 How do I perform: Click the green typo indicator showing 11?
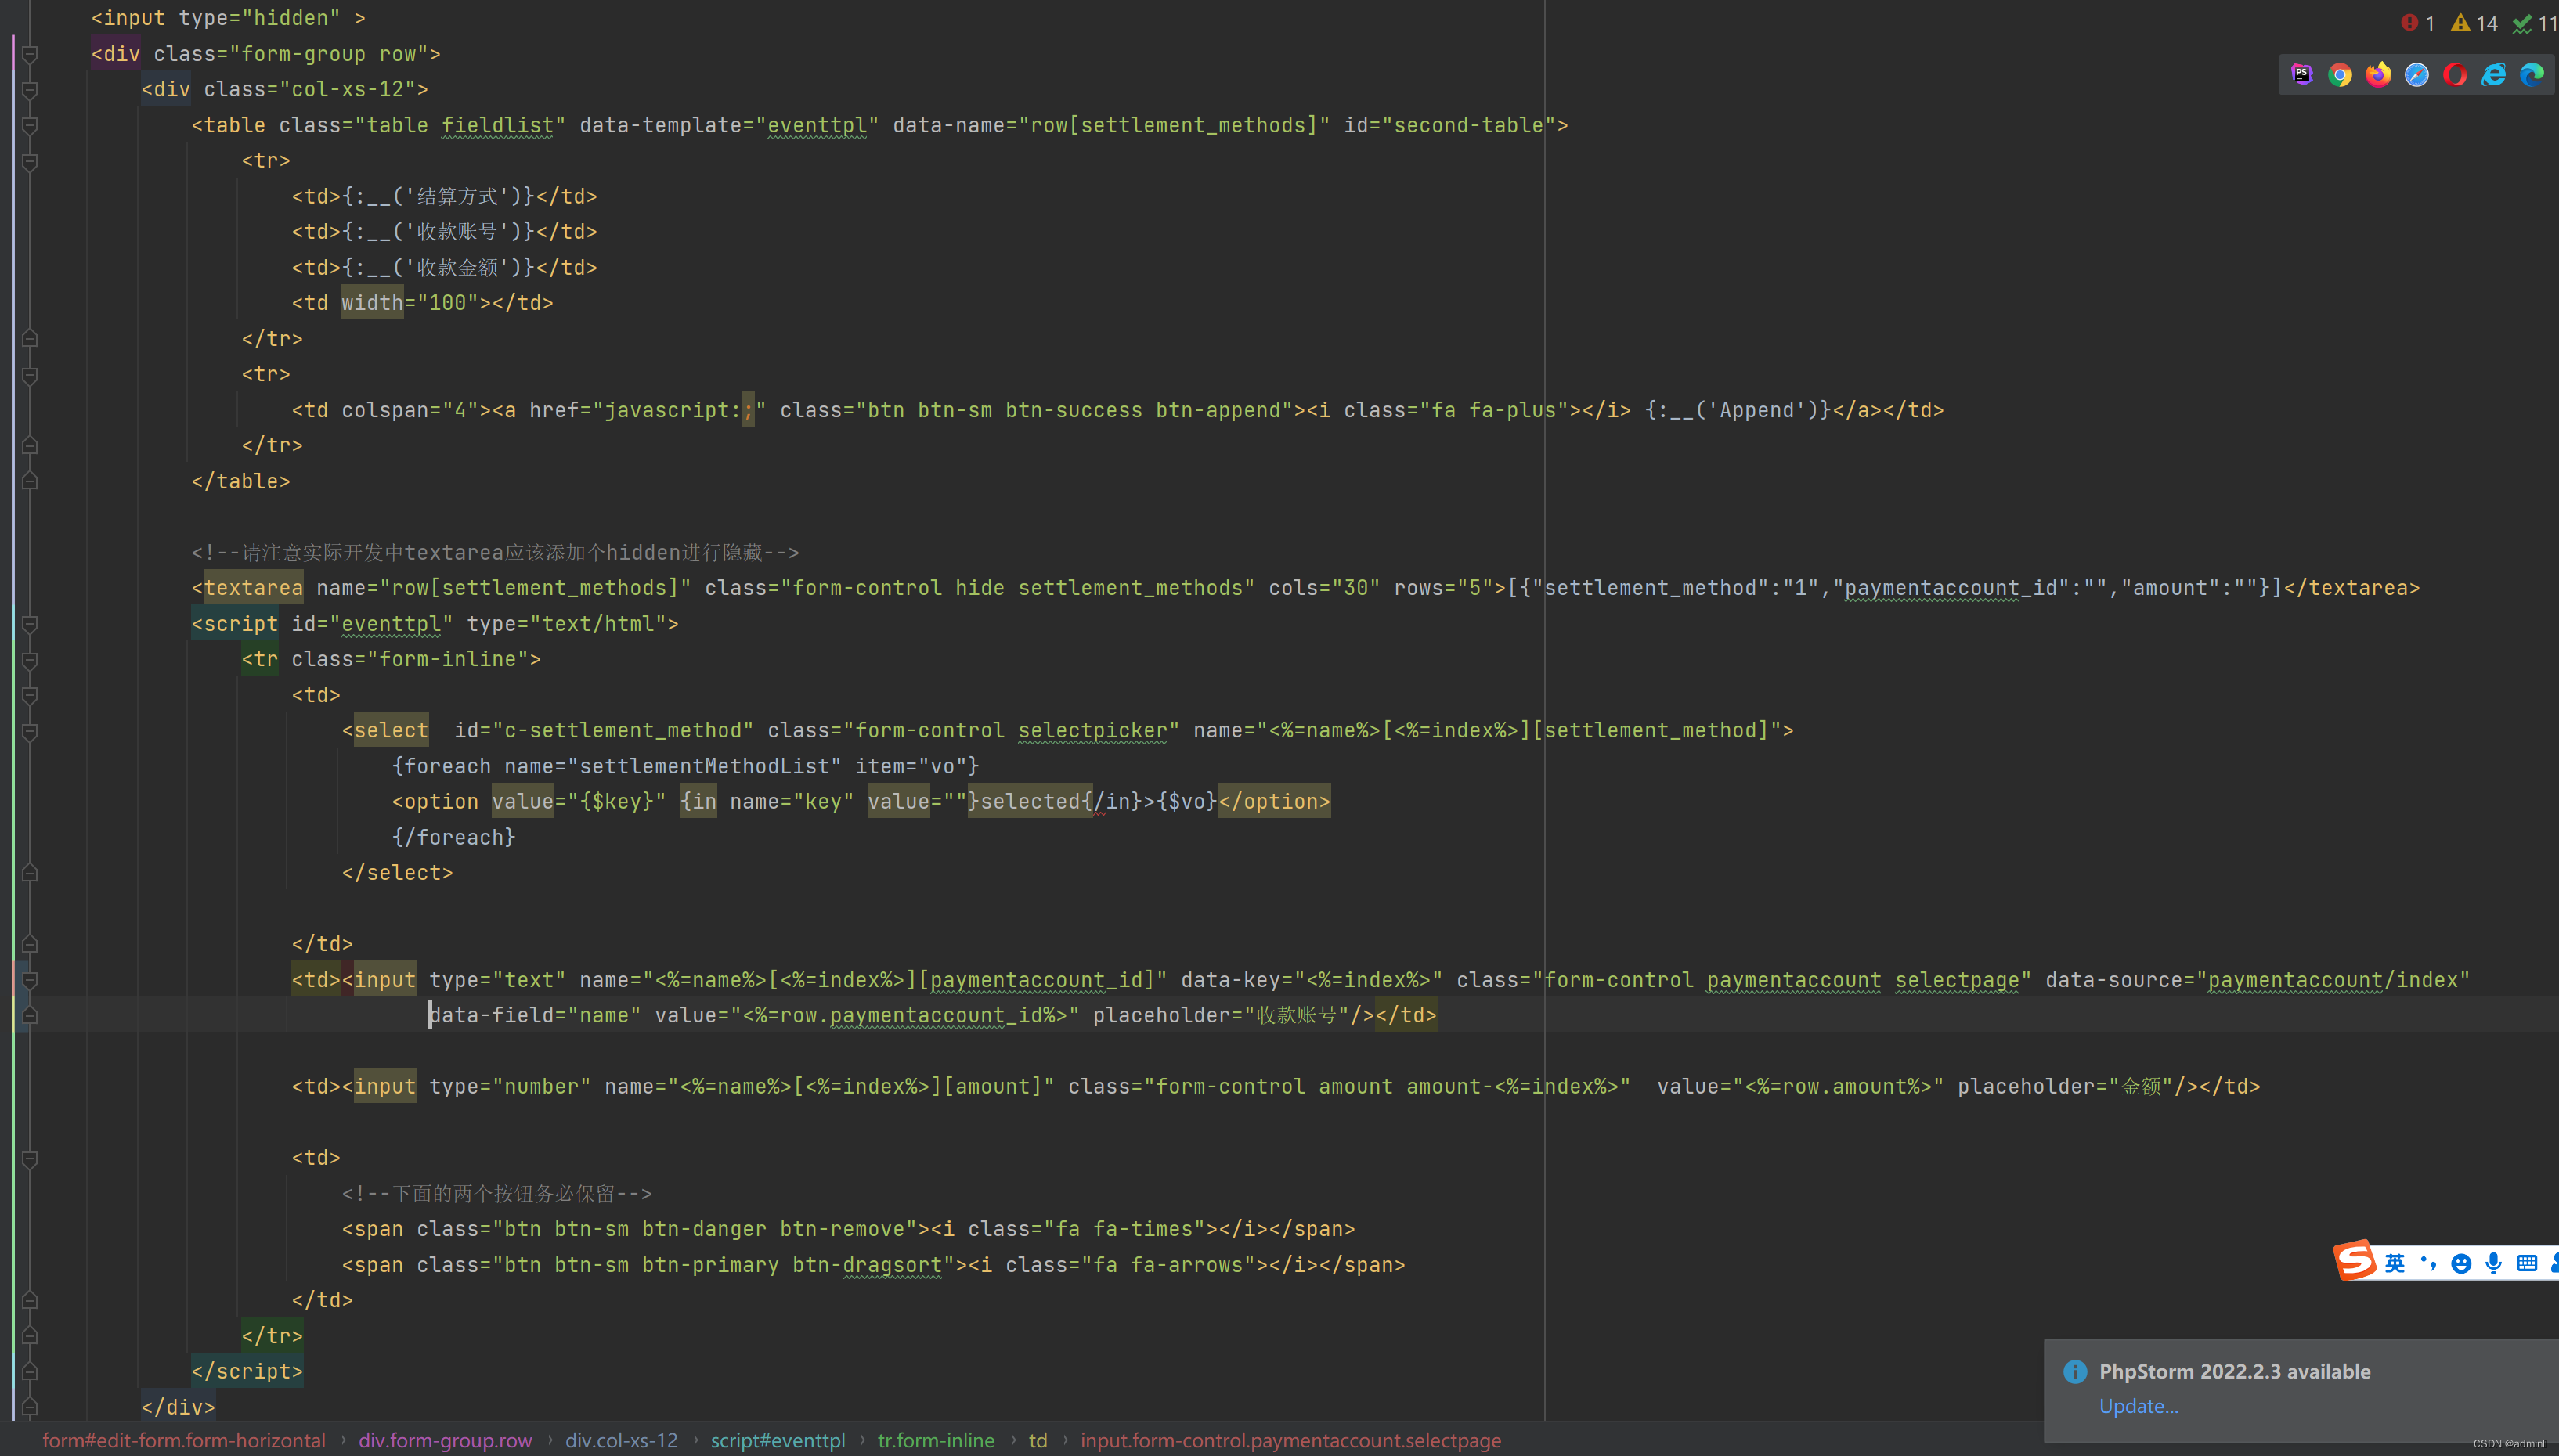click(x=2535, y=23)
